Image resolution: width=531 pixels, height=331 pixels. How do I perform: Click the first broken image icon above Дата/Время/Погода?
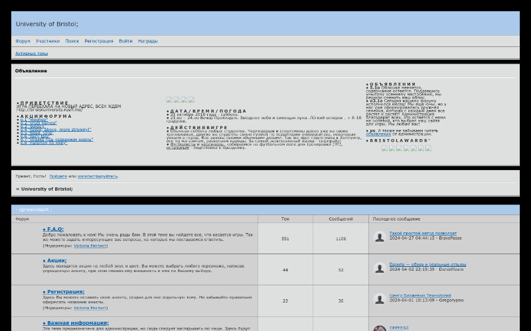[169, 100]
